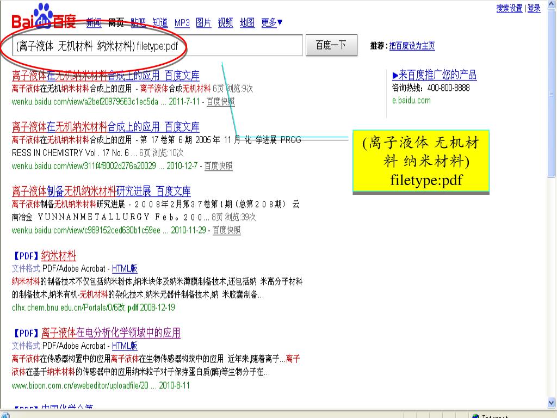Open 百度快照 for the 2010-11-29 result

point(227,230)
